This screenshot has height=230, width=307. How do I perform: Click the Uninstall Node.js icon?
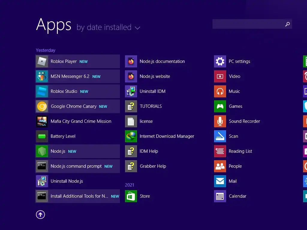click(42, 181)
